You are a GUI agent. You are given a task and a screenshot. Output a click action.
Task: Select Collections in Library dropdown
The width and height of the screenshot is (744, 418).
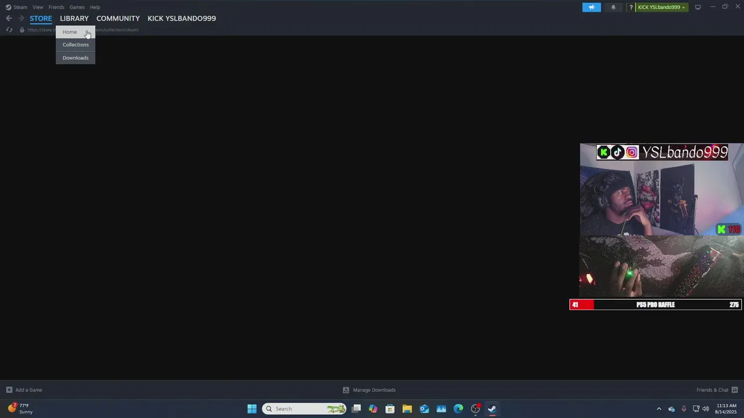tap(75, 45)
